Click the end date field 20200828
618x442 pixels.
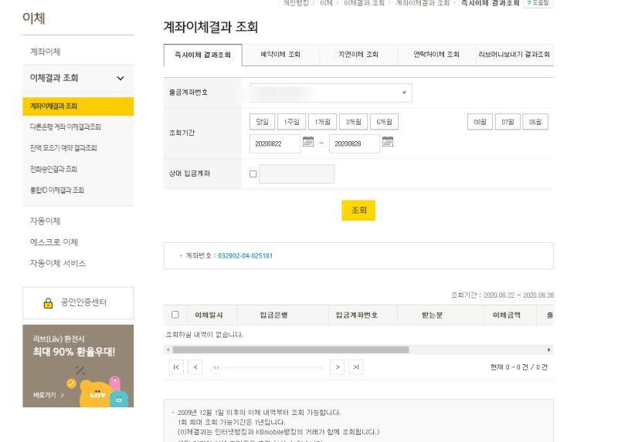pos(355,144)
